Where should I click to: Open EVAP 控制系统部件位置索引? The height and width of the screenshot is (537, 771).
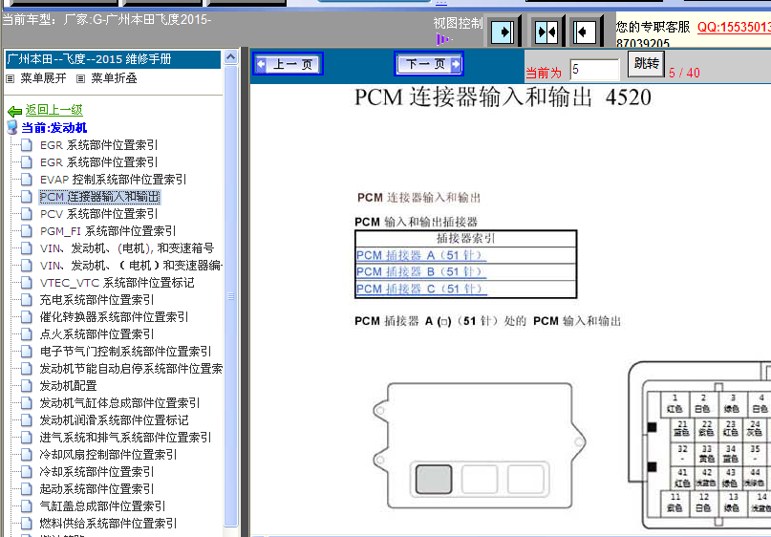point(113,180)
